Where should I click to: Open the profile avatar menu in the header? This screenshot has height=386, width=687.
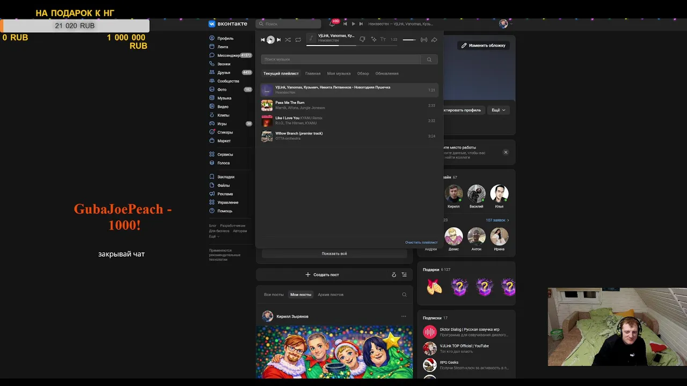click(505, 24)
